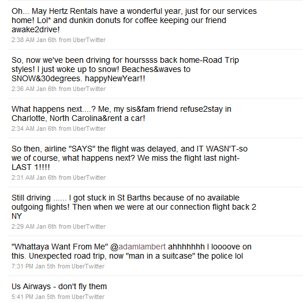Follow UberTwitter link under St Barths tweet
The width and height of the screenshot is (303, 303).
tap(89, 226)
